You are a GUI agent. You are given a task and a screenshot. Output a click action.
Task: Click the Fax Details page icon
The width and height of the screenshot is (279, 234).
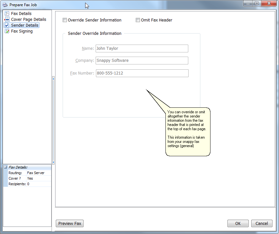(x=7, y=14)
